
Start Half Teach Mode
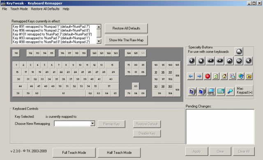[119, 153]
